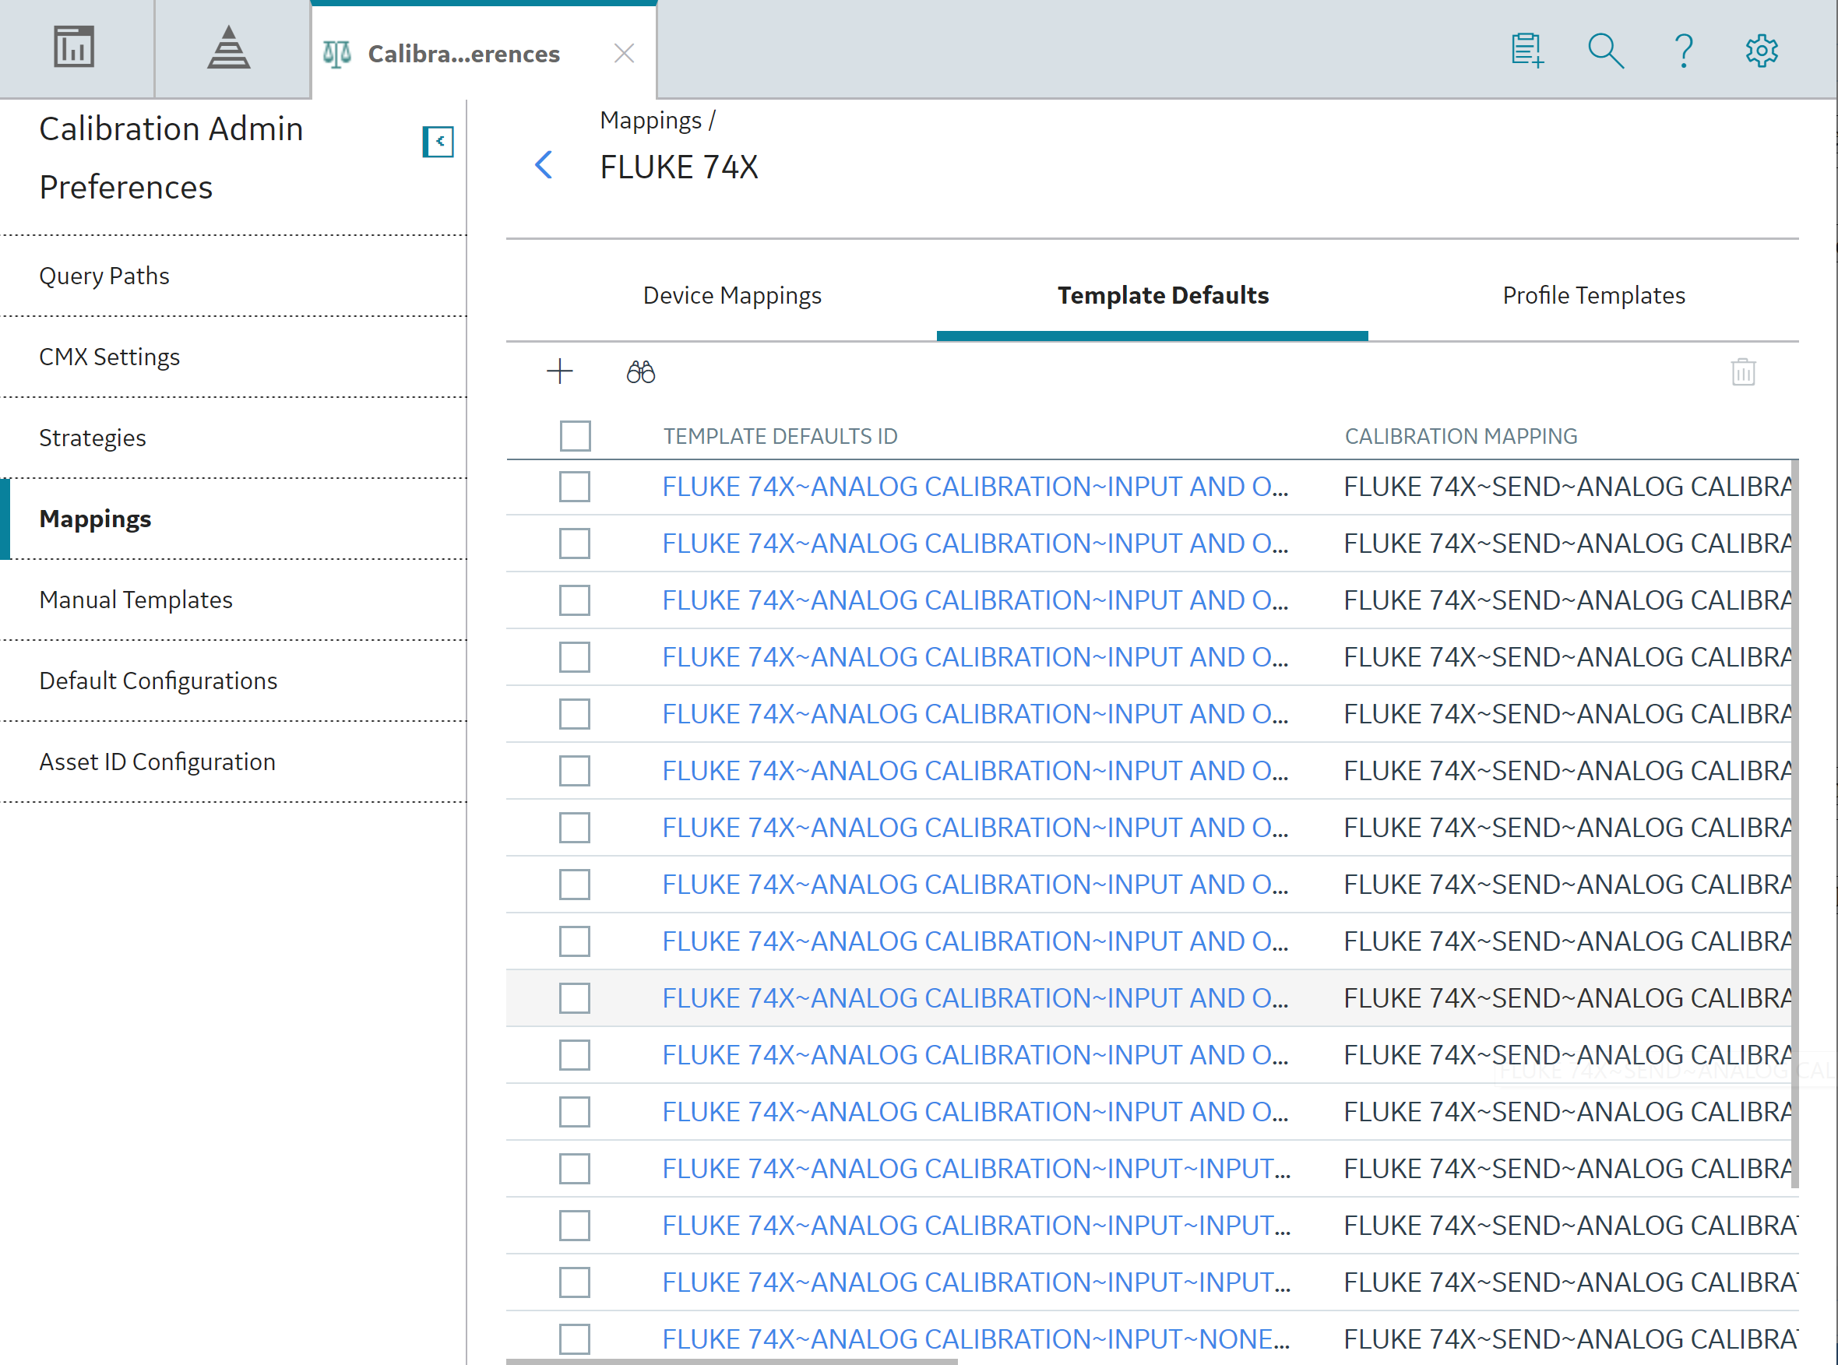Click the FLUKE 74X page title

click(x=678, y=167)
